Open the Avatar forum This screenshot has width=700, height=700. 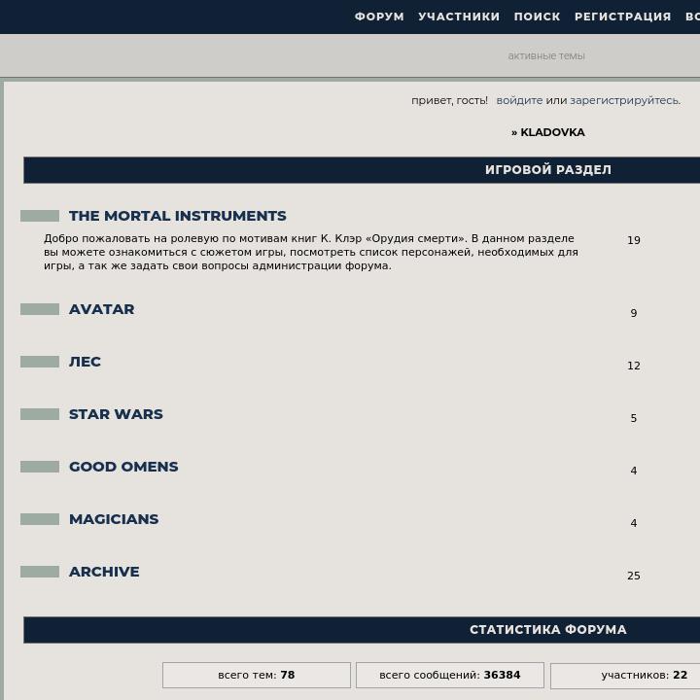[x=102, y=309]
